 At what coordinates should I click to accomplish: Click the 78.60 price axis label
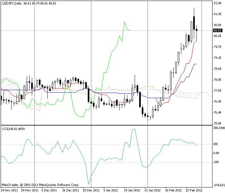click(x=217, y=69)
